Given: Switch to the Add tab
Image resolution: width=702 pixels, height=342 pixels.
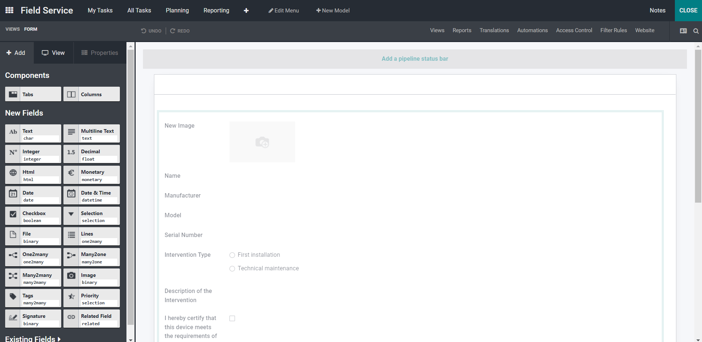Looking at the screenshot, I should pos(16,53).
